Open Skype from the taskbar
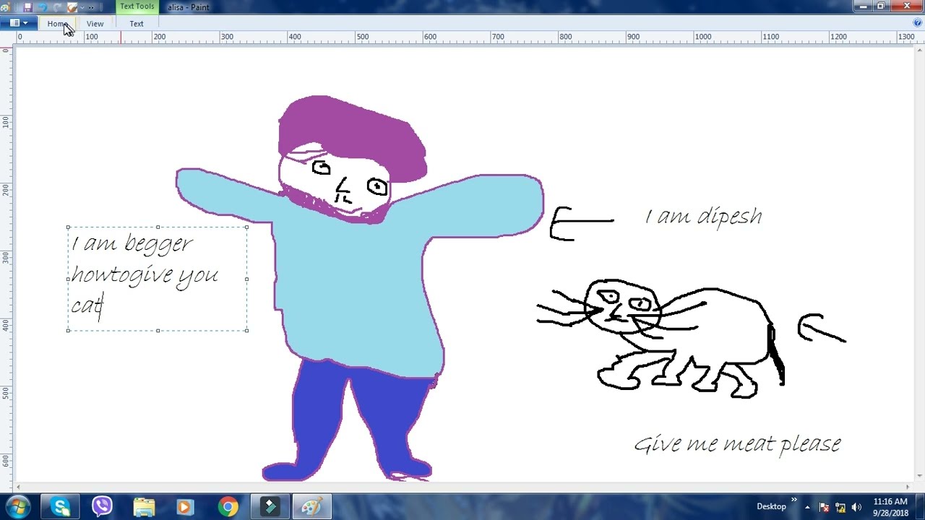 click(61, 507)
